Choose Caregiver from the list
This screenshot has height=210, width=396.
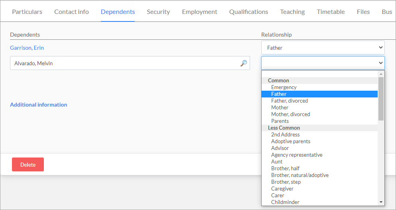pyautogui.click(x=319, y=189)
